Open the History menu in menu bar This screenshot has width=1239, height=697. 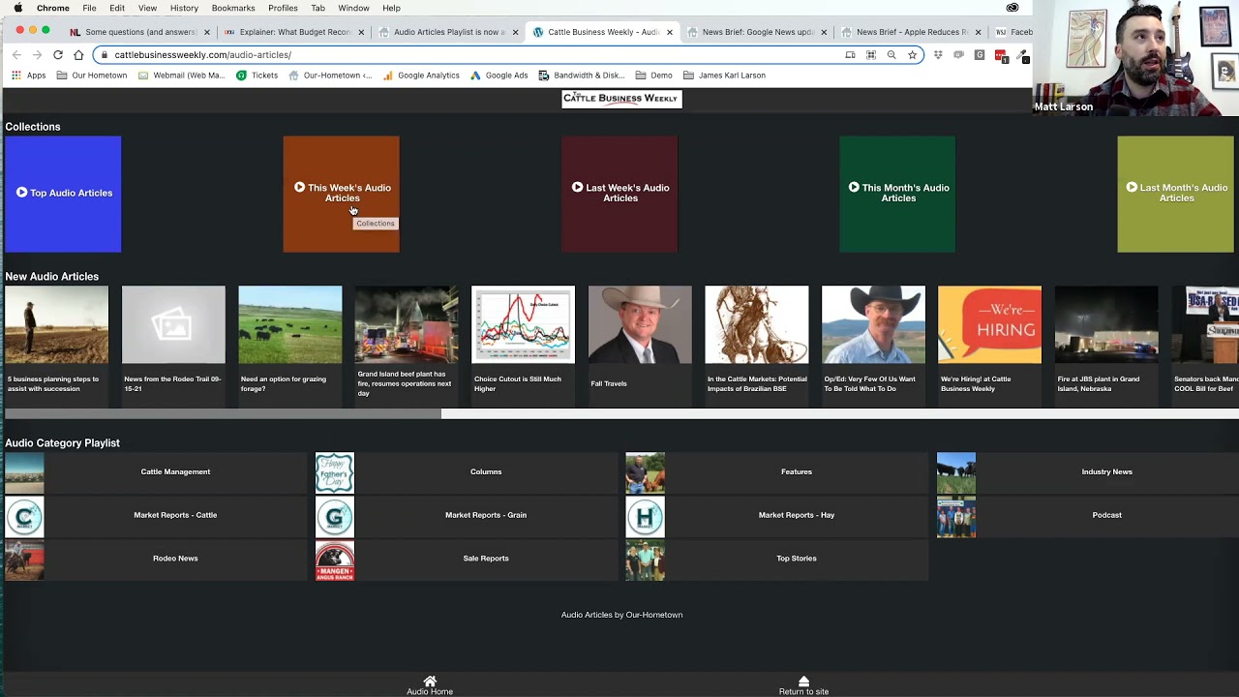184,8
